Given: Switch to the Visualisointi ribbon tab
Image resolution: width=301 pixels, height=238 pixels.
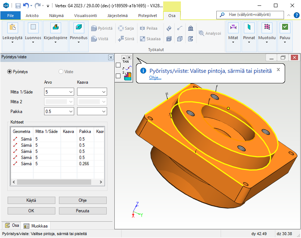Looking at the screenshot, I should (x=85, y=16).
